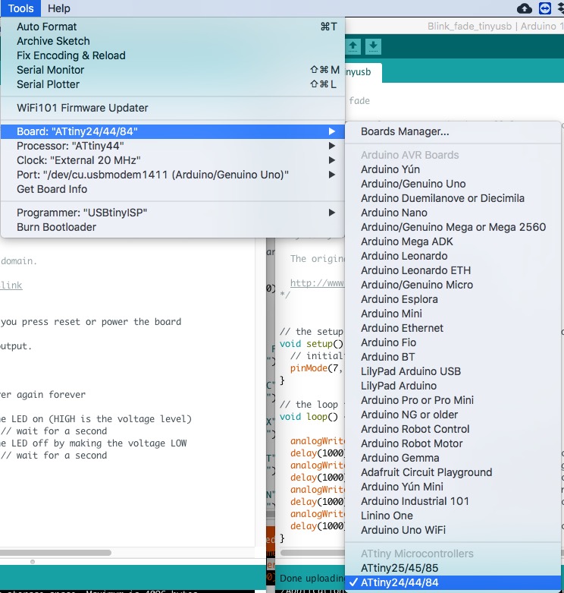
Task: Select LilyPad Arduino USB board
Action: [x=453, y=371]
